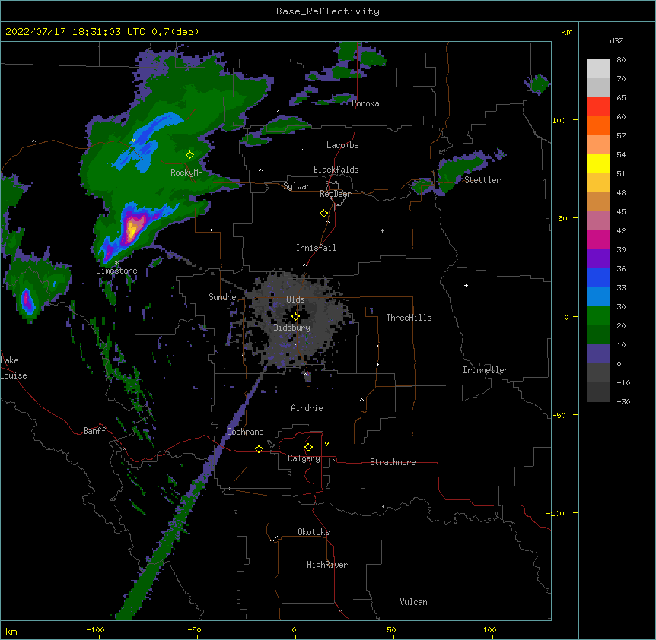Click the Airdrie label
The height and width of the screenshot is (640, 656).
tap(307, 408)
